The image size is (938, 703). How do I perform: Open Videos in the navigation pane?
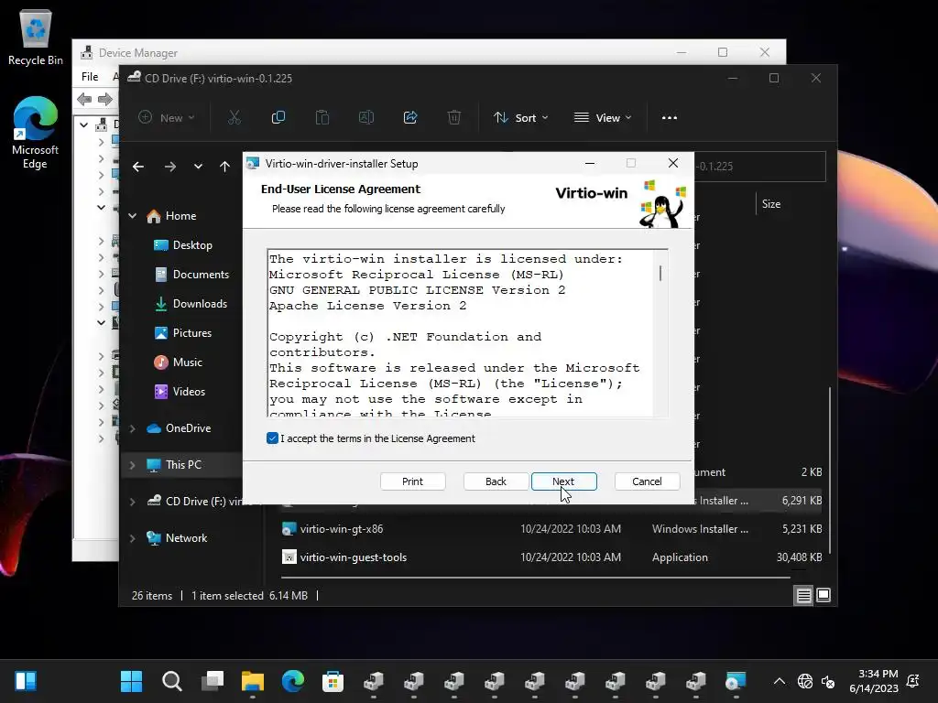click(180, 392)
